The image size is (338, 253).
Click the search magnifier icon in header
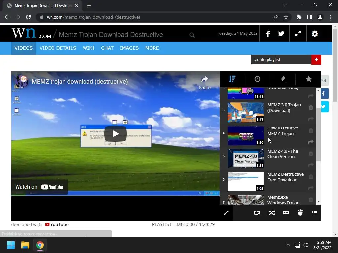click(x=192, y=35)
